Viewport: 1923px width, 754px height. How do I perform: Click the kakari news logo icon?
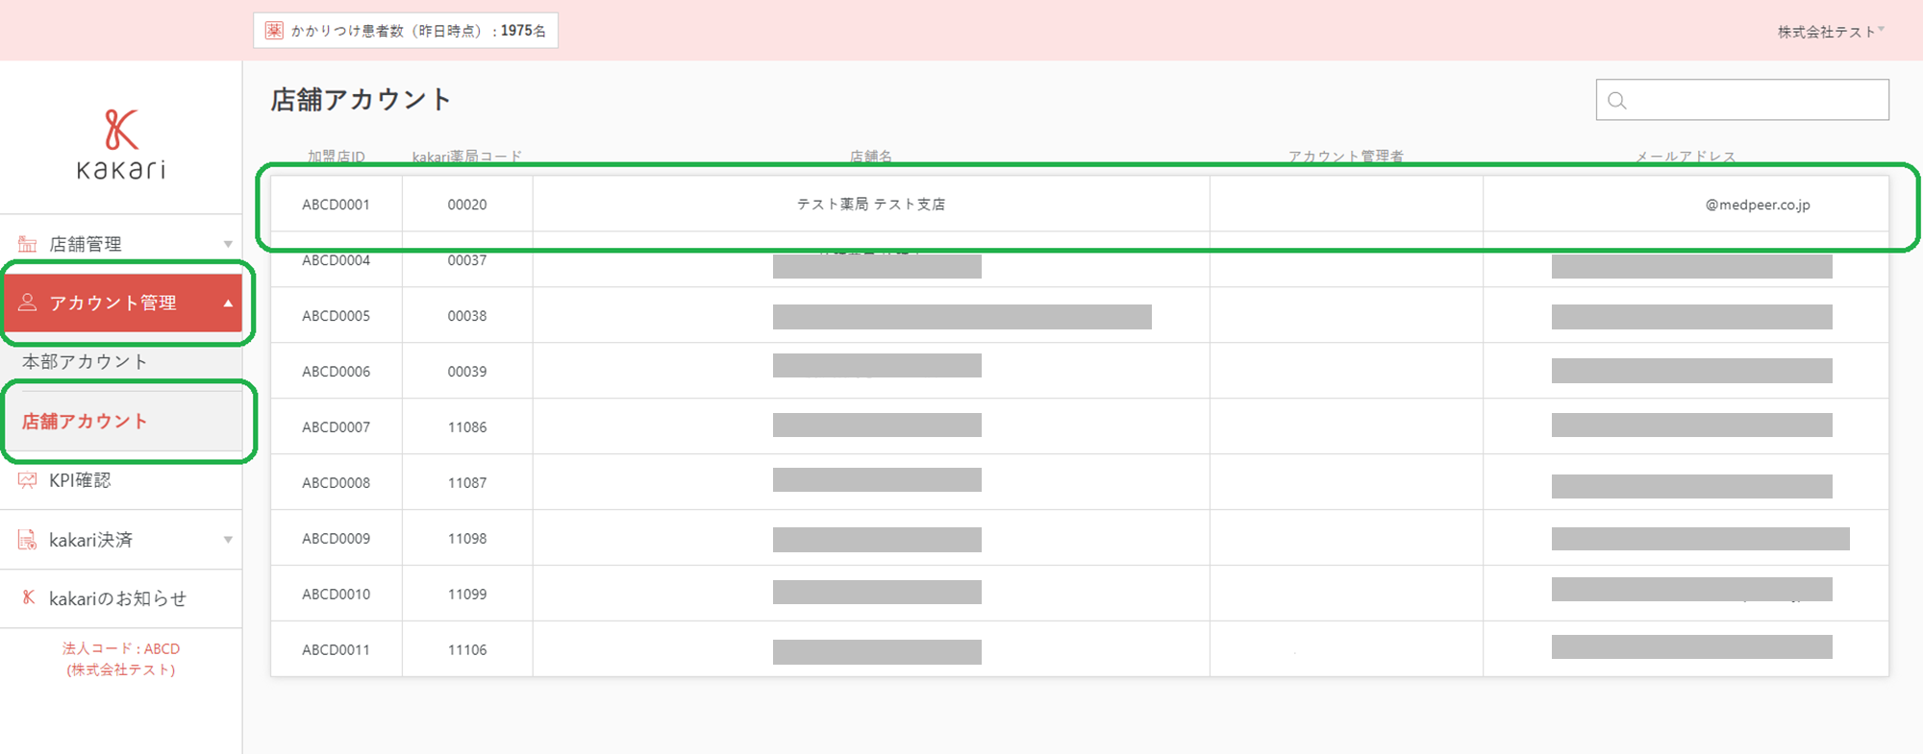point(29,597)
